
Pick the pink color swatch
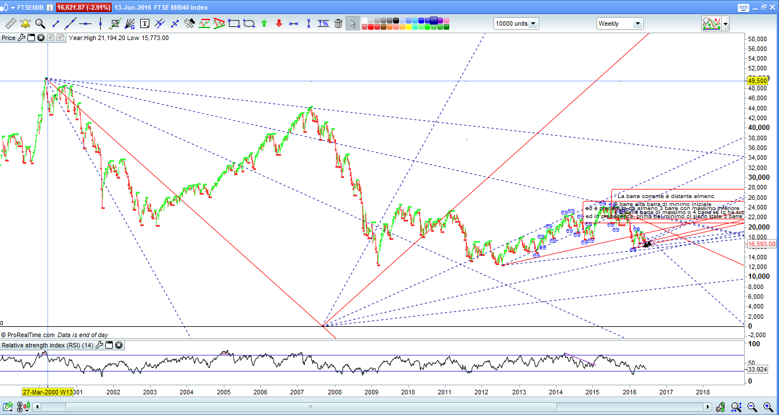click(x=446, y=21)
